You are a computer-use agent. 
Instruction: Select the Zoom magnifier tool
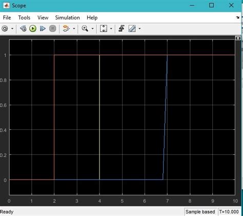tap(85, 28)
